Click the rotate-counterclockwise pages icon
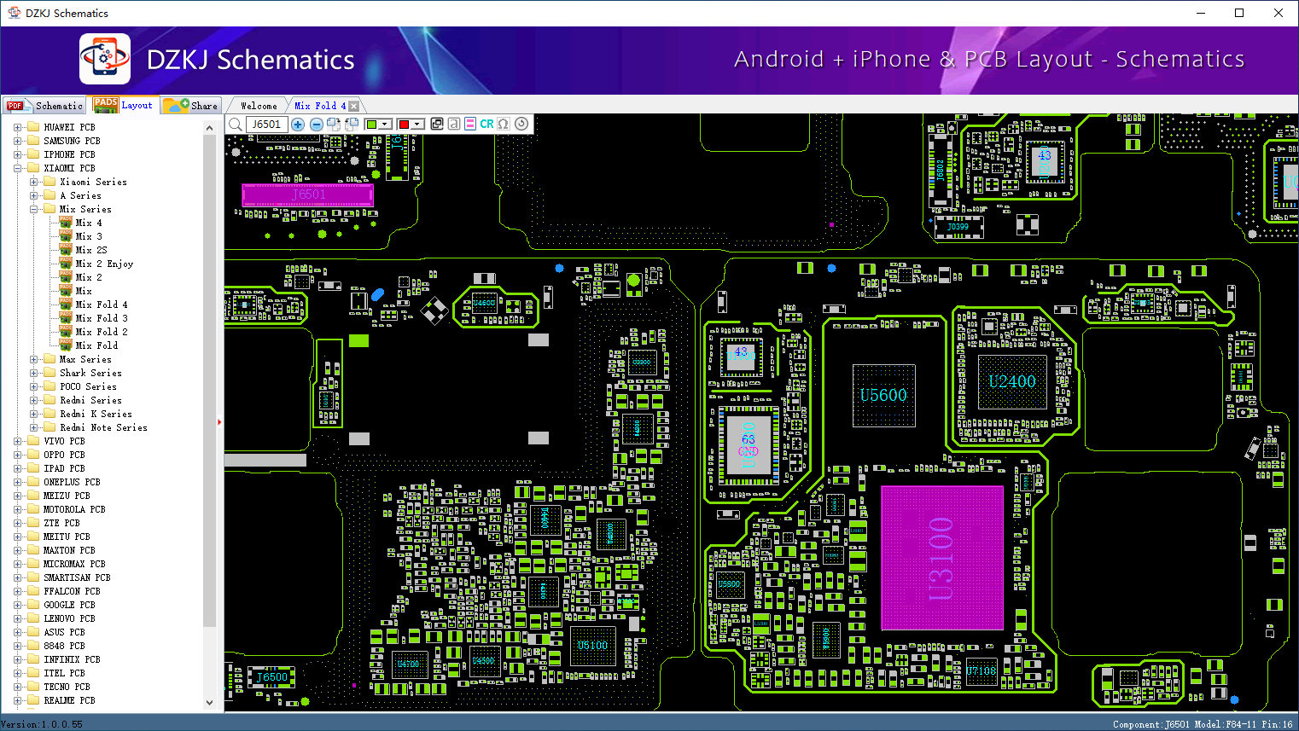Screen dimensions: 1299x731 click(x=351, y=125)
